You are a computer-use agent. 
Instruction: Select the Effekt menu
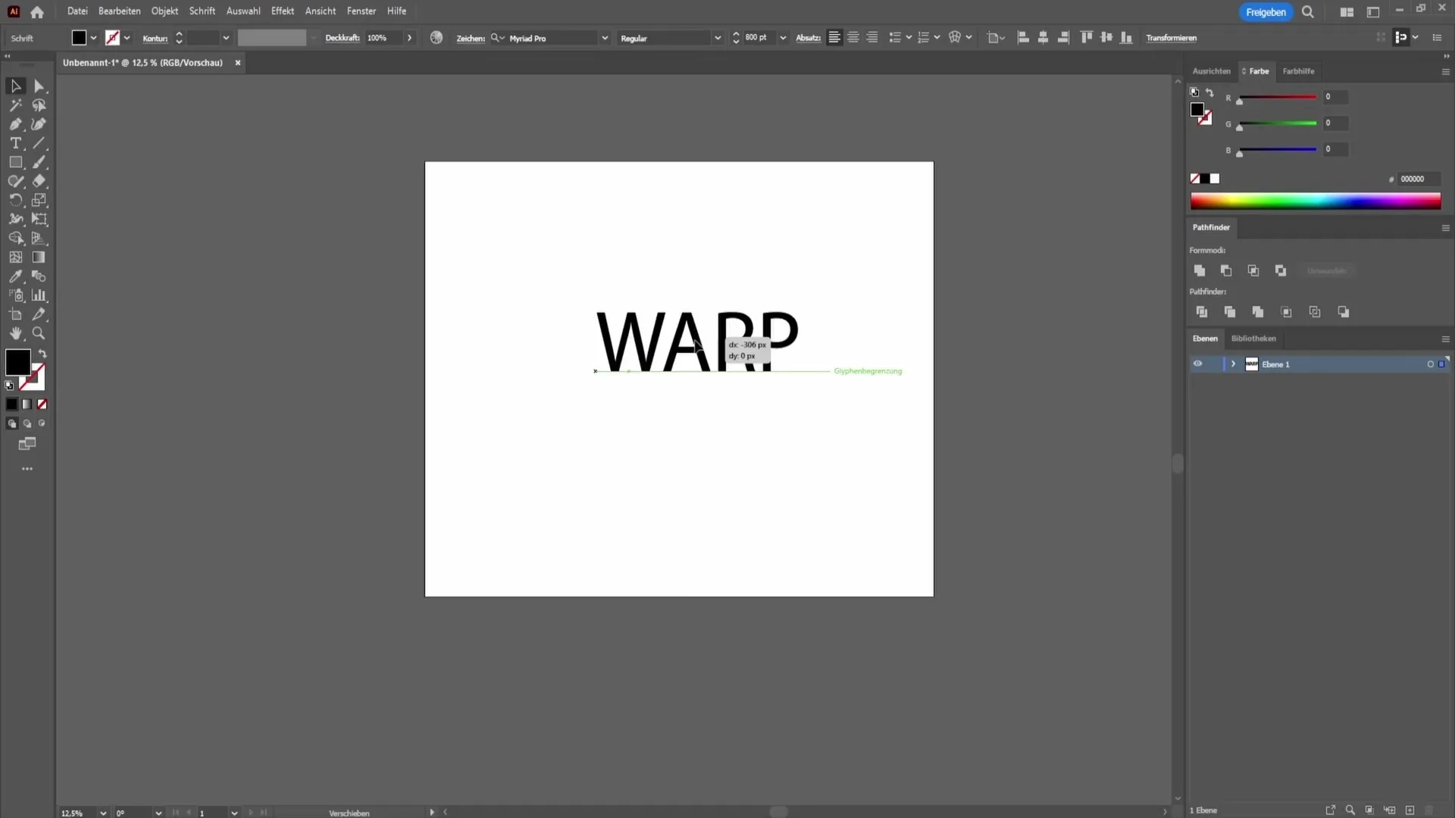(x=281, y=10)
